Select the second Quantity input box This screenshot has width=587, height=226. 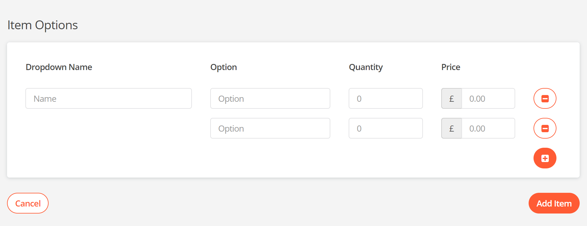[x=386, y=128]
